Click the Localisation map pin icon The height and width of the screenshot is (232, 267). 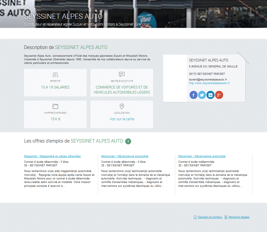122,106
